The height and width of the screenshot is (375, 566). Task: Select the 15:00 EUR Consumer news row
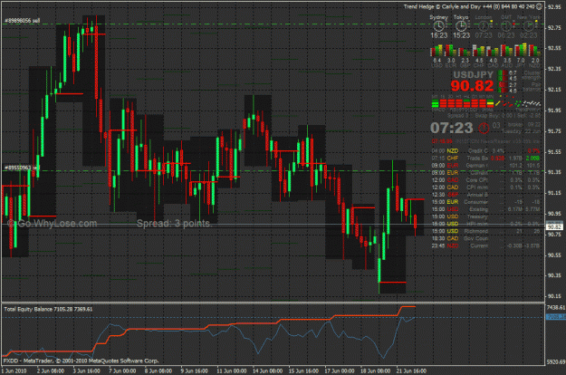click(x=486, y=202)
